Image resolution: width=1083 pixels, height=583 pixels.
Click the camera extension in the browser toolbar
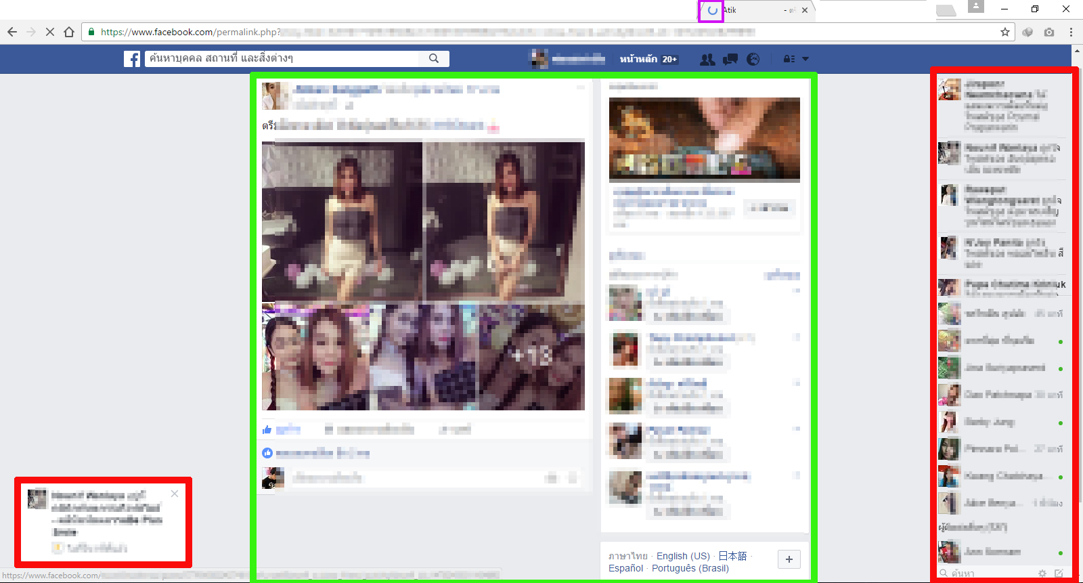click(x=1049, y=32)
